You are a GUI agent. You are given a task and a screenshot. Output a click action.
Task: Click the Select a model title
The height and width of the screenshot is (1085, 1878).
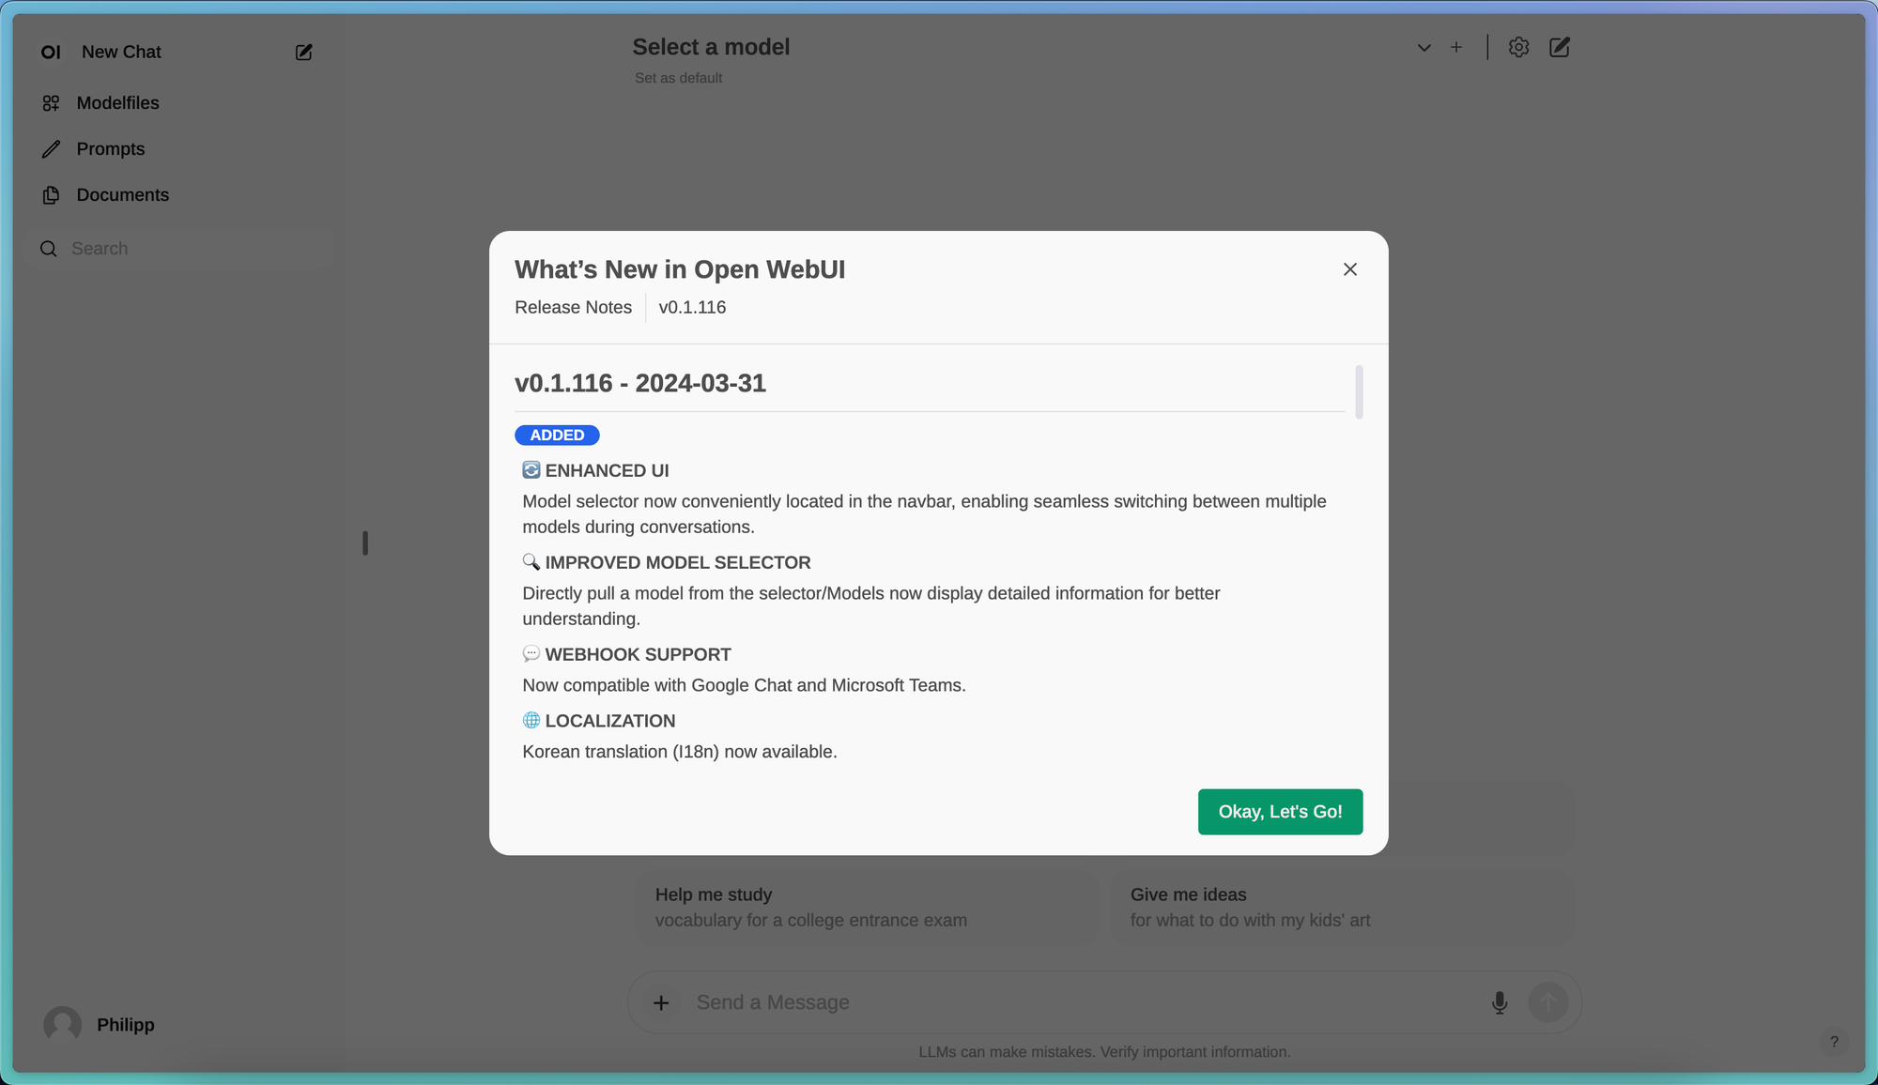coord(711,47)
